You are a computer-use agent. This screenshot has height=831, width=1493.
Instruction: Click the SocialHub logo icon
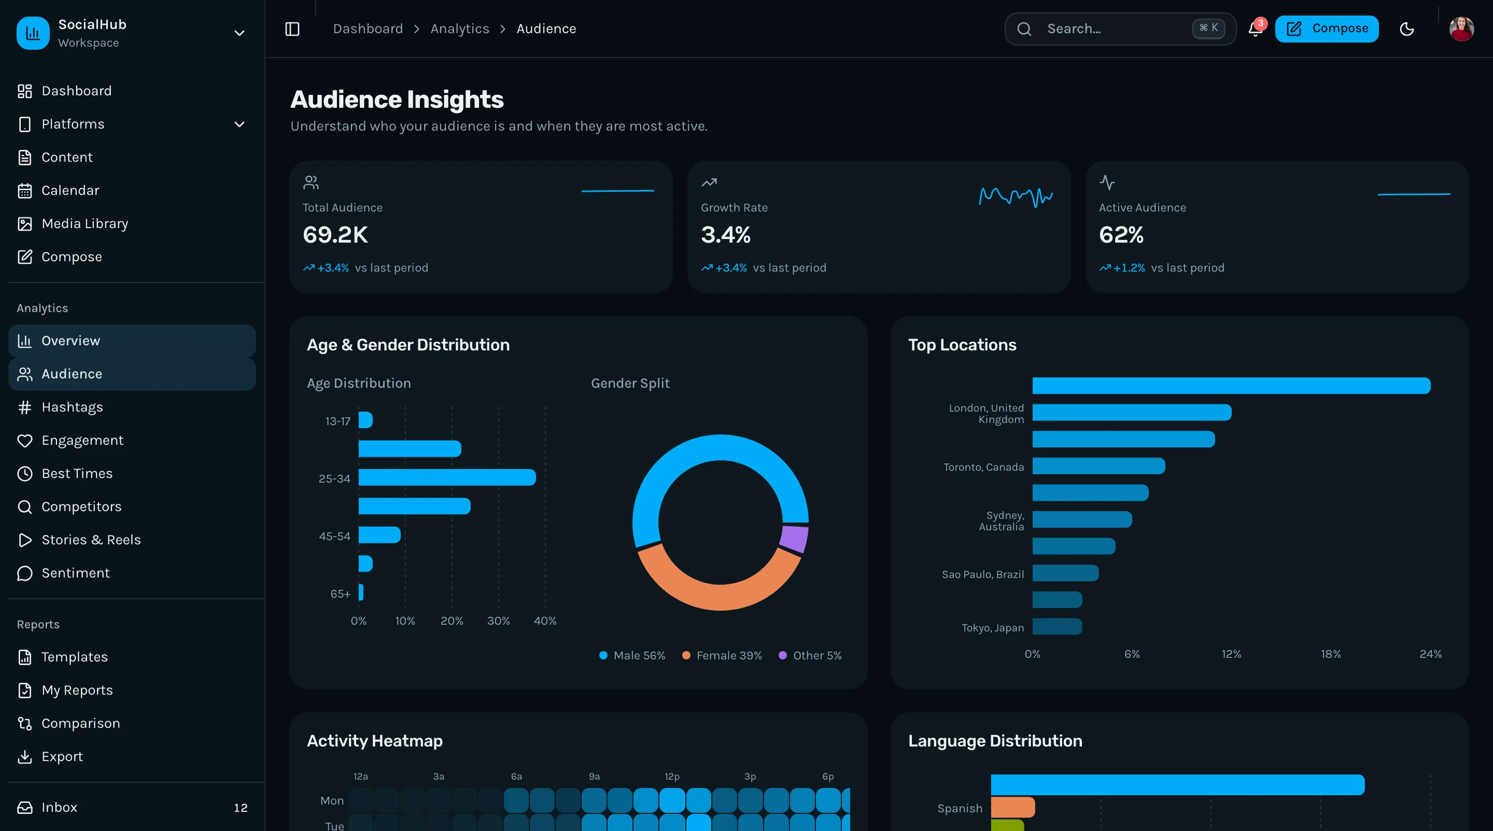click(x=33, y=33)
